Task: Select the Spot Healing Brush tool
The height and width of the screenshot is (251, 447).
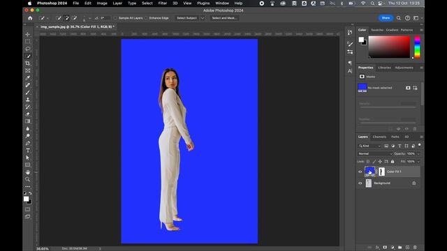Action: tap(28, 85)
